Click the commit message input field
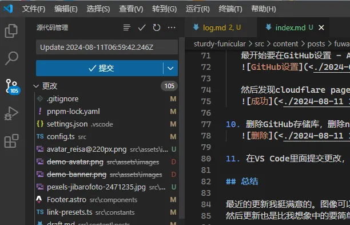The height and width of the screenshot is (225, 350). (x=107, y=47)
